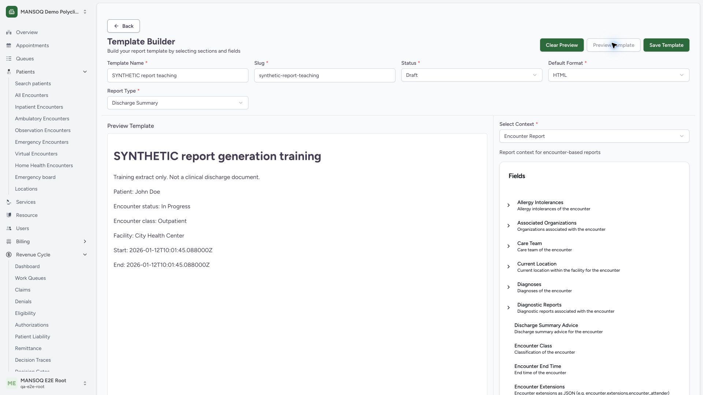Viewport: 703px width, 395px height.
Task: Click the Preview Template button
Action: (614, 45)
